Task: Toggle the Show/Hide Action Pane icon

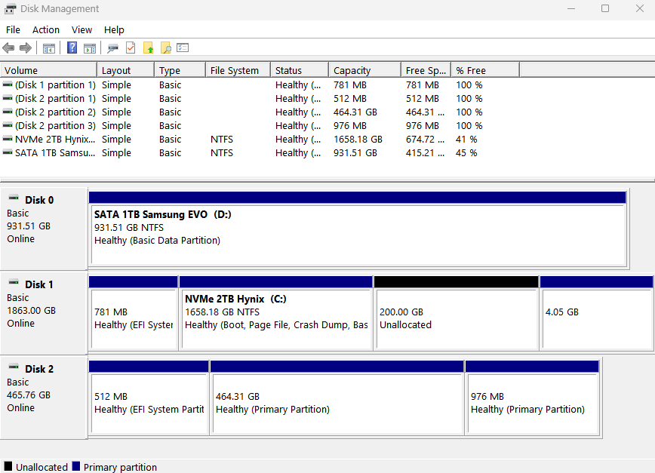Action: (90, 48)
